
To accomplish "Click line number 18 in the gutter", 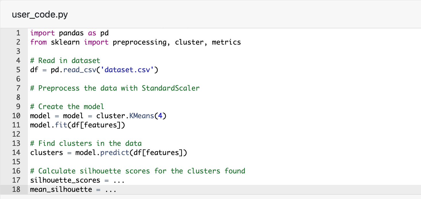I will [17, 190].
